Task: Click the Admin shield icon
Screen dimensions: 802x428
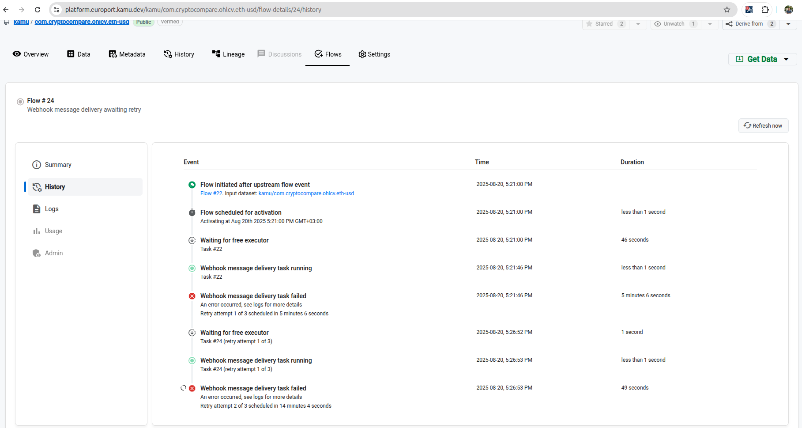Action: [x=37, y=253]
